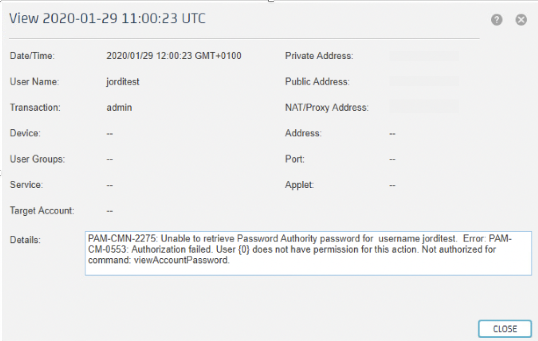538x341 pixels.
Task: Select the jorditest user name value
Action: pyautogui.click(x=123, y=82)
